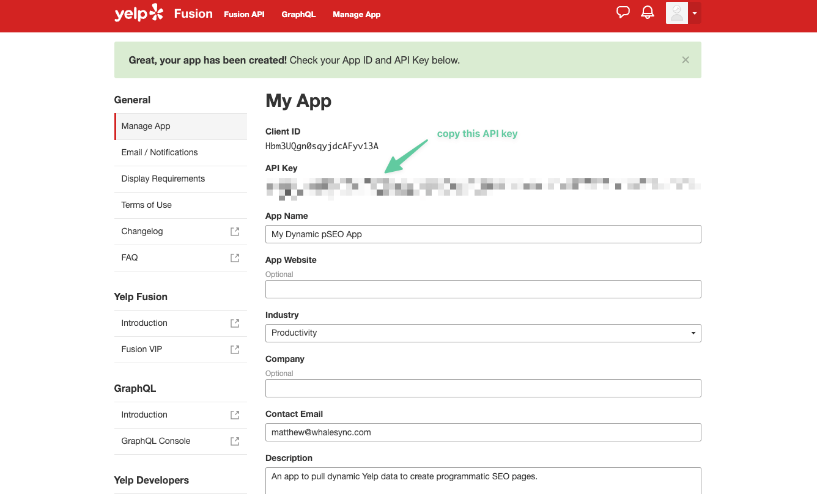Screen dimensions: 817x494
Task: Click the App Name input field
Action: tap(483, 234)
